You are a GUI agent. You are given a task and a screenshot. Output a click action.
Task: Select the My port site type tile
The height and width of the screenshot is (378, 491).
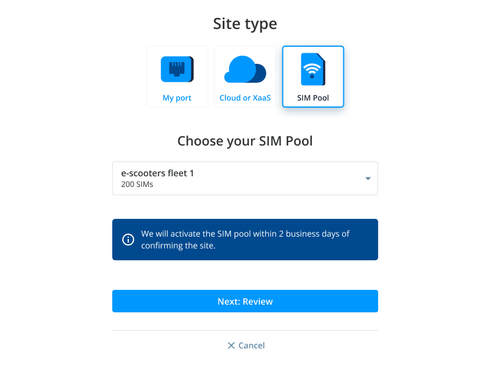click(x=177, y=77)
